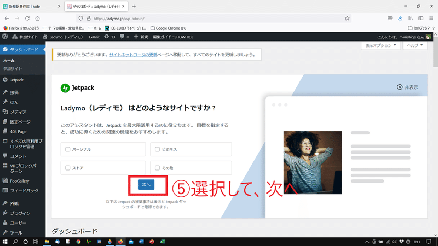Open Windows notification center
Image resolution: width=438 pixels, height=246 pixels.
click(x=429, y=242)
